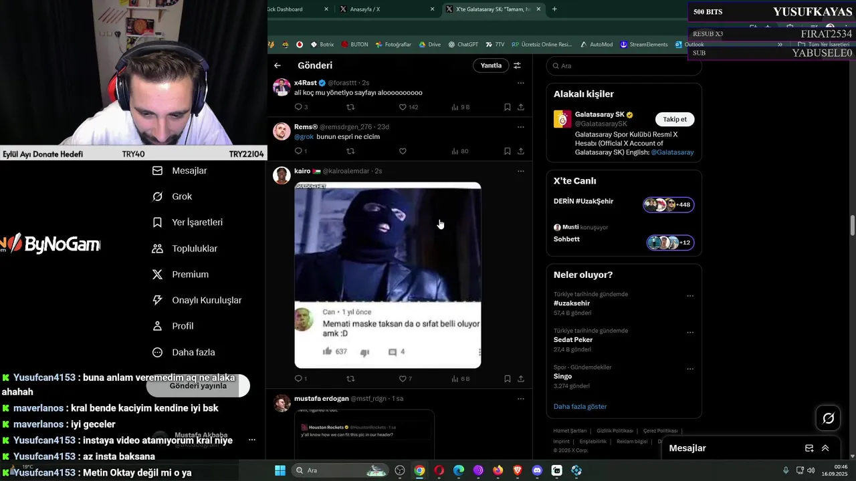Viewport: 856px width, 481px height.
Task: Compose new message from Mesajlar dock
Action: point(809,448)
